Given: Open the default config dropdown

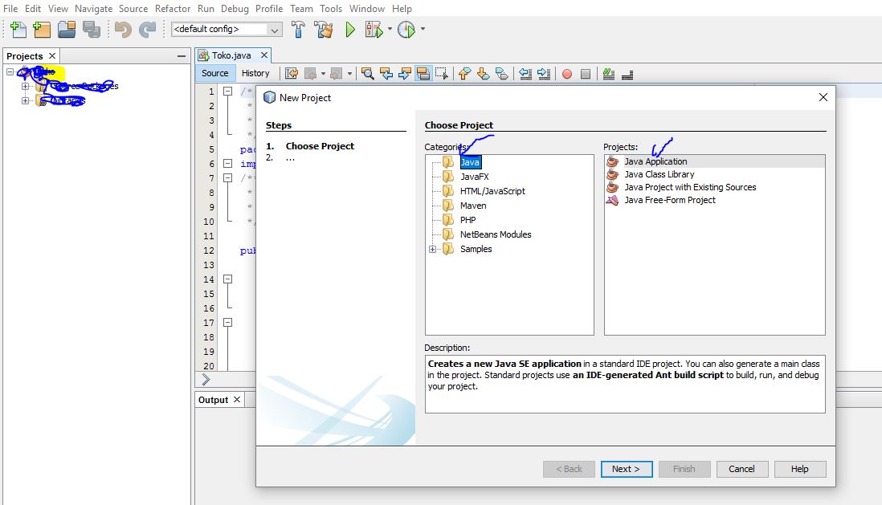Looking at the screenshot, I should [x=277, y=30].
